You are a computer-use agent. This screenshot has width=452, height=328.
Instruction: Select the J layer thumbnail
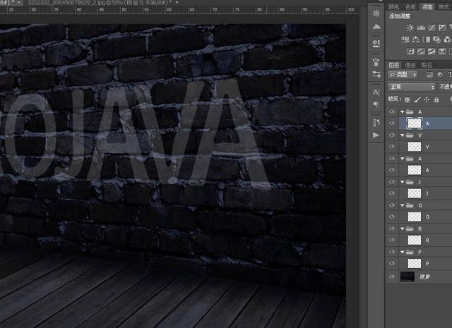[x=415, y=193]
